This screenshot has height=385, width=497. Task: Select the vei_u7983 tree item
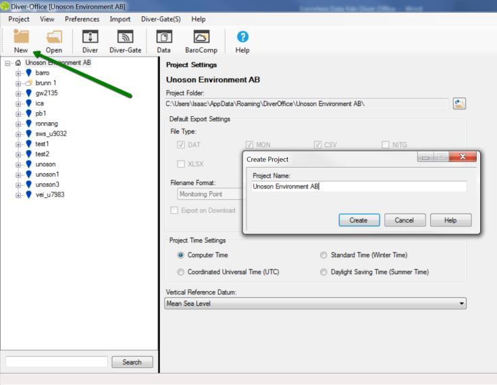point(50,195)
